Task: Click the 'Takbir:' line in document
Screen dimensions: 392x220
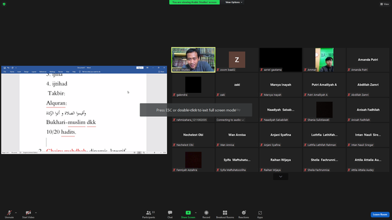Action: coord(56,94)
